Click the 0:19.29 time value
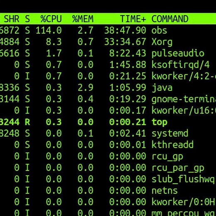The width and height of the screenshot is (216, 216). coord(128,99)
